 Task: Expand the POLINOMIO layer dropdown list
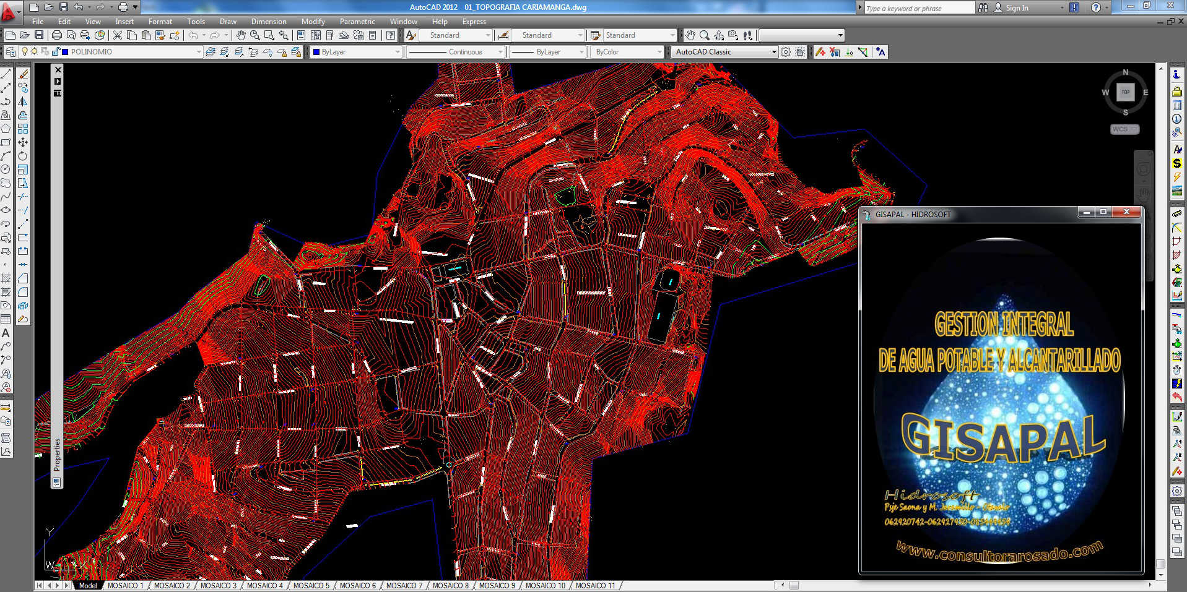[198, 52]
